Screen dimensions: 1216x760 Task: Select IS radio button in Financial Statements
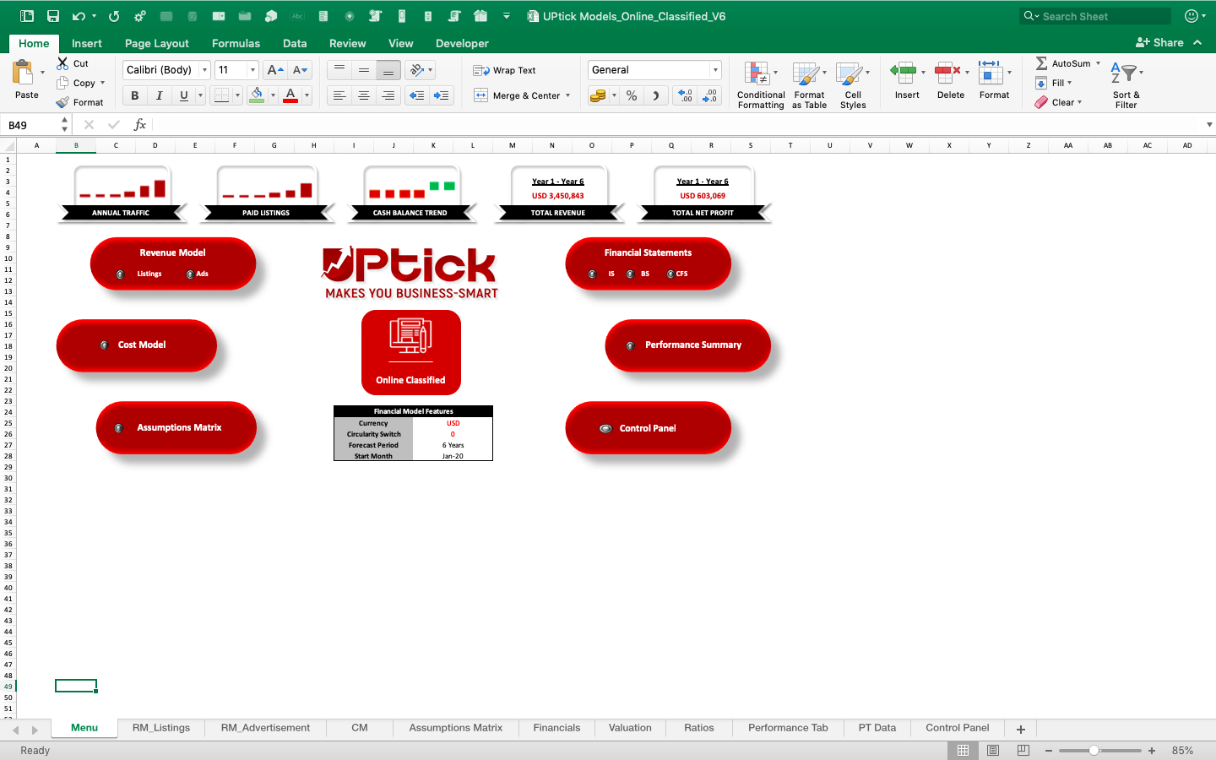tap(592, 274)
